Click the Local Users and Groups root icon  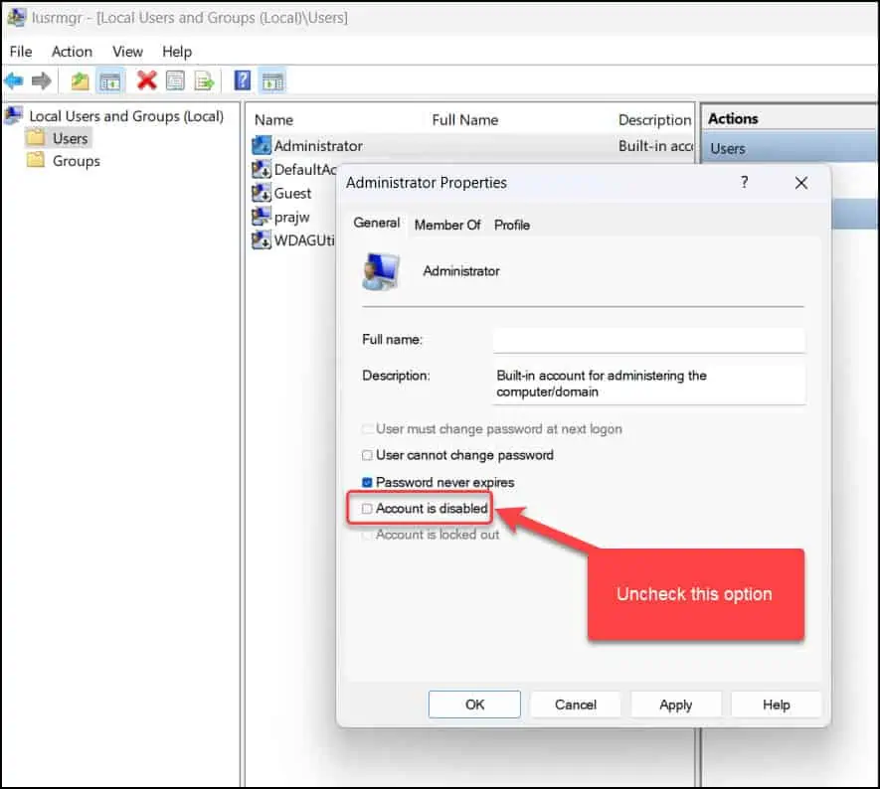14,115
